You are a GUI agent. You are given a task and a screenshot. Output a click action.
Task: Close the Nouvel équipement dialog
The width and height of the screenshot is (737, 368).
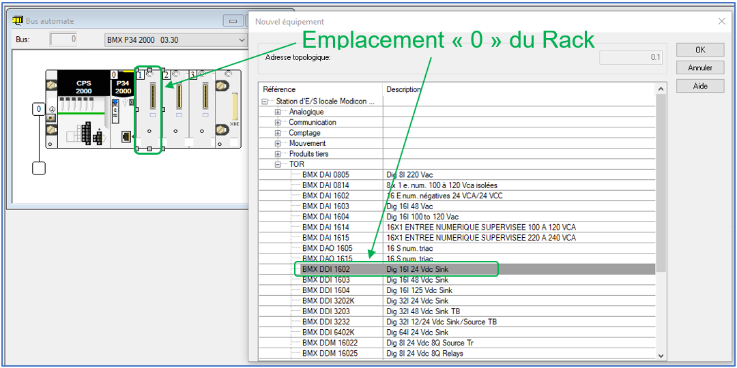pyautogui.click(x=721, y=21)
